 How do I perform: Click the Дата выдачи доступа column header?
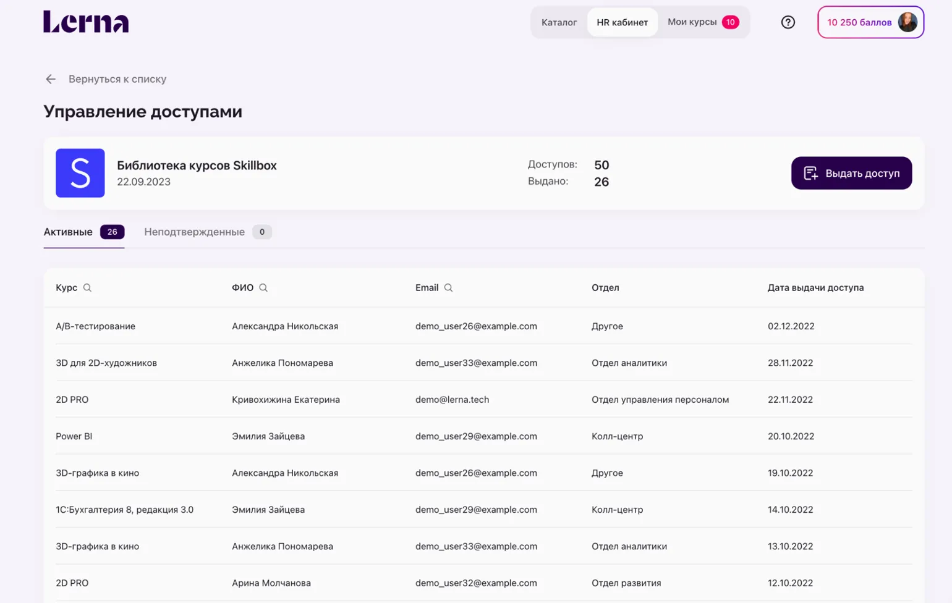[x=815, y=288]
